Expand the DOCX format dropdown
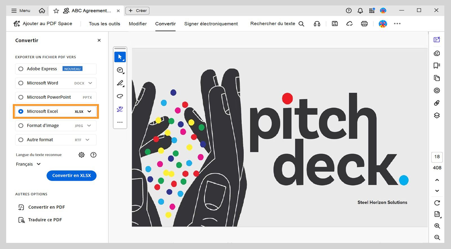Screen dimensions: 451x249 pyautogui.click(x=90, y=83)
